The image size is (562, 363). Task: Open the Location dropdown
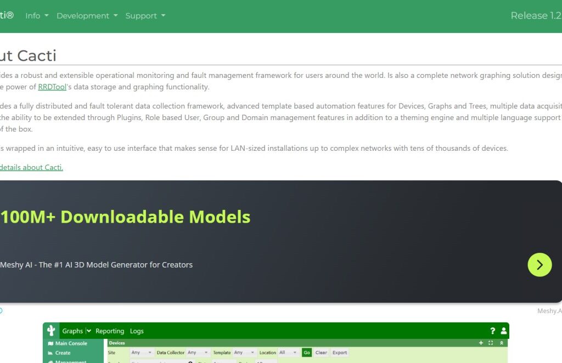pos(288,353)
